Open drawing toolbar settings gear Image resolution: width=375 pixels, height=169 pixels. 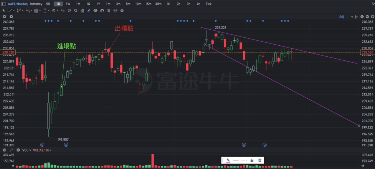pos(122,11)
